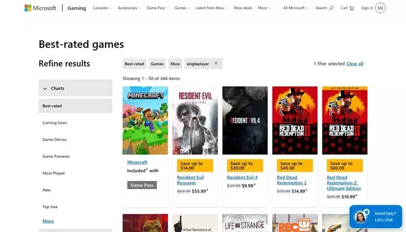
Task: Open Red Dead Redemption 2 standard cover
Action: click(x=295, y=121)
